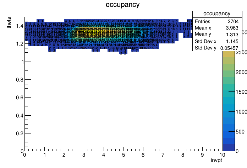This screenshot has width=247, height=168.
Task: Select the stats box header "occupancy"
Action: tap(217, 14)
